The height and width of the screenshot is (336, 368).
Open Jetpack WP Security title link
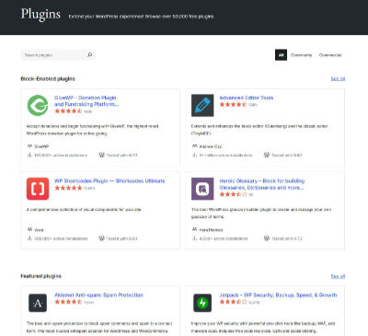[x=278, y=295]
